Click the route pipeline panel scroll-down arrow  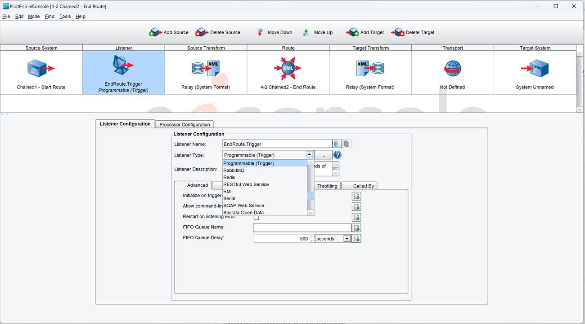[580, 109]
